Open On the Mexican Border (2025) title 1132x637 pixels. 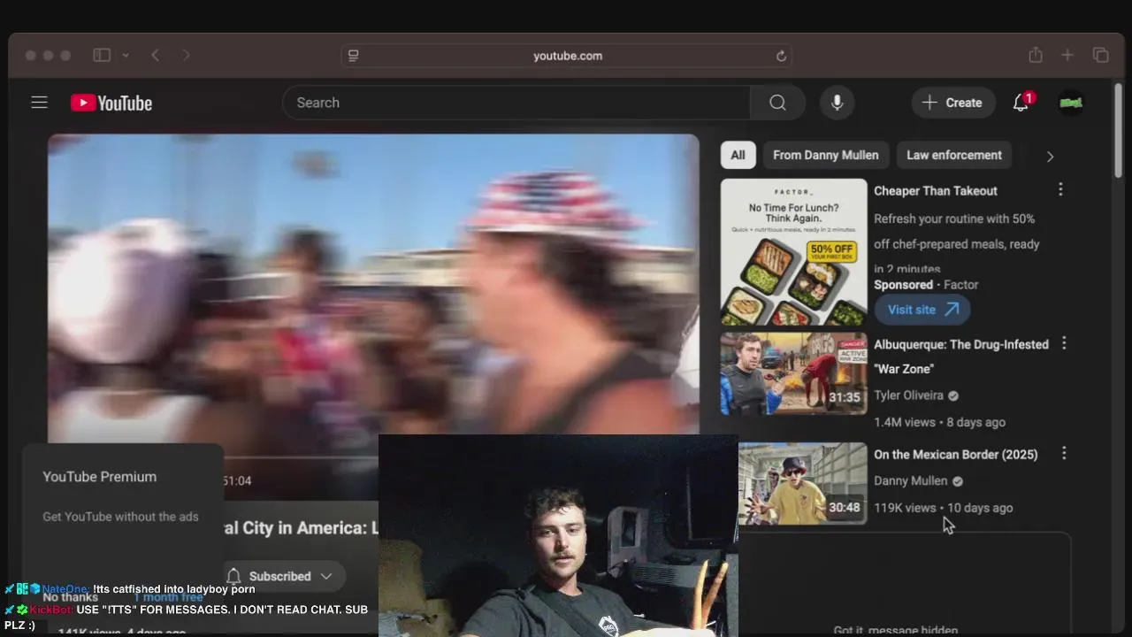click(x=956, y=454)
